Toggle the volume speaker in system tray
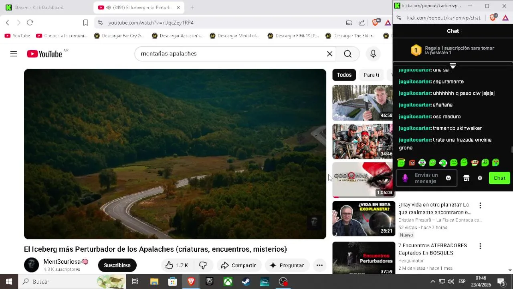This screenshot has width=513, height=289. pos(451,282)
